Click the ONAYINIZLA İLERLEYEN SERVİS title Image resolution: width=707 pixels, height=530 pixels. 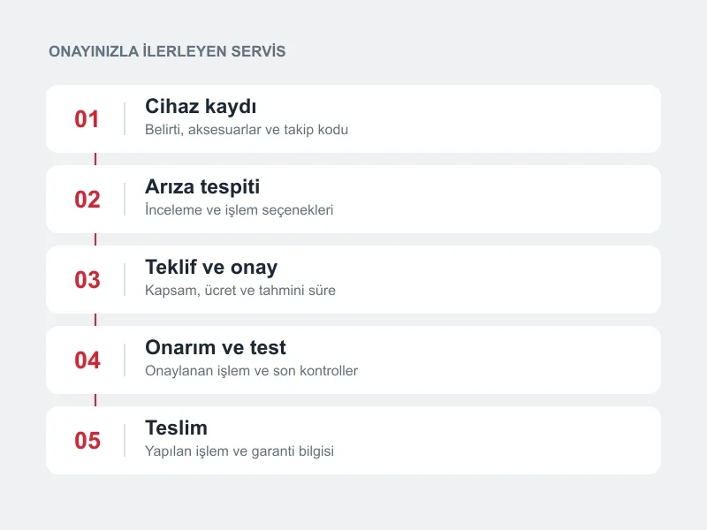click(167, 51)
